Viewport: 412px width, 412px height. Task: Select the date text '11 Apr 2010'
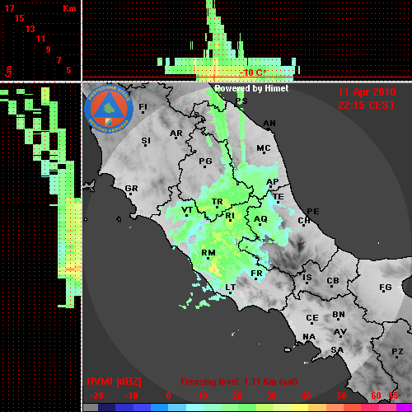pos(367,92)
